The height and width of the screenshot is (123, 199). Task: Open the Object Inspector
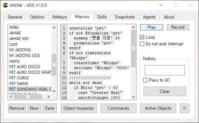tap(79, 108)
